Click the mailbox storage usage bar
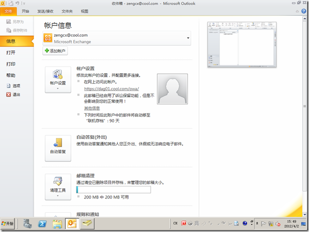Screen dimensions: 309x232 113,190
